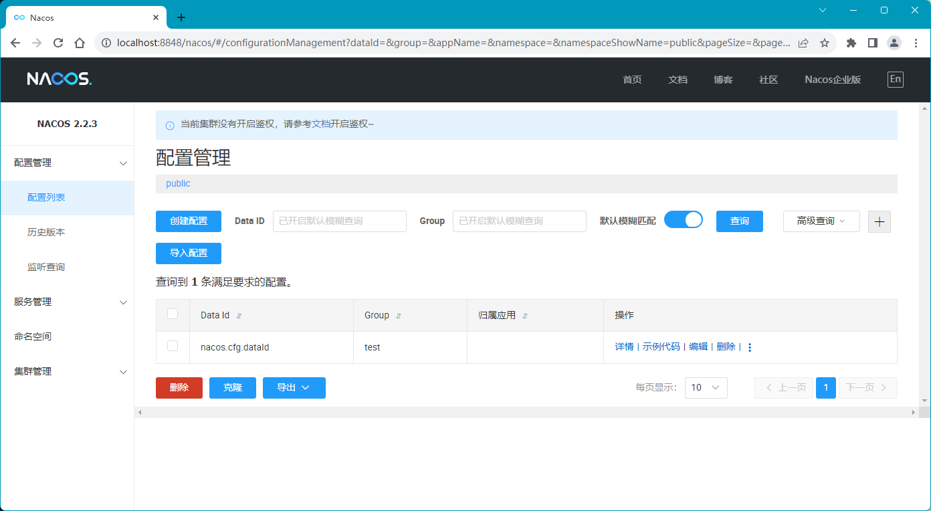
Task: Click the plus icon beside 高级查询
Action: pyautogui.click(x=880, y=221)
